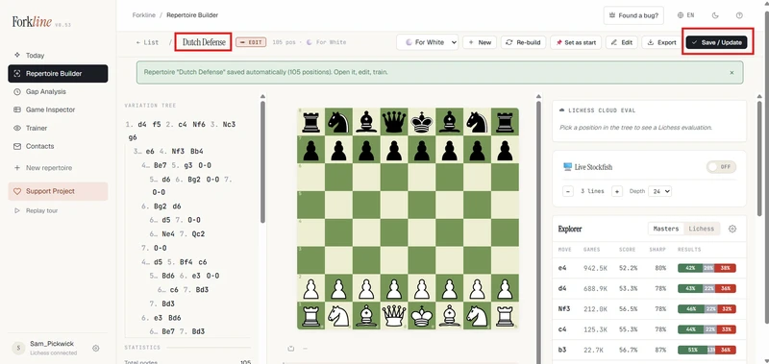
Task: Click the white rook on a1
Action: [310, 316]
